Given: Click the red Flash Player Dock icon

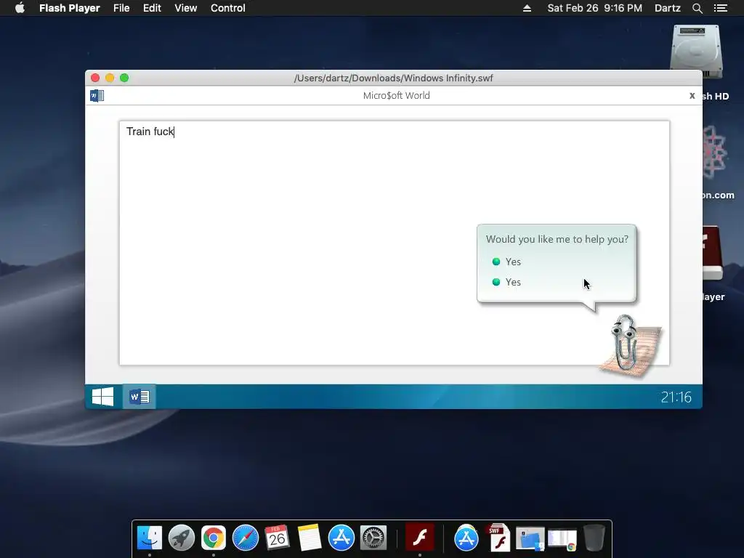Looking at the screenshot, I should tap(420, 538).
